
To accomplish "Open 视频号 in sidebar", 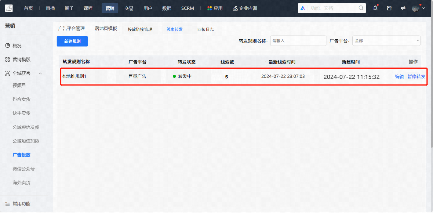I will pyautogui.click(x=19, y=85).
